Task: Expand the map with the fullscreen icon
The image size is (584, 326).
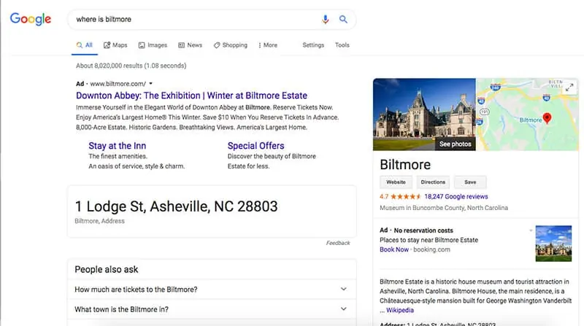Action: click(x=569, y=88)
